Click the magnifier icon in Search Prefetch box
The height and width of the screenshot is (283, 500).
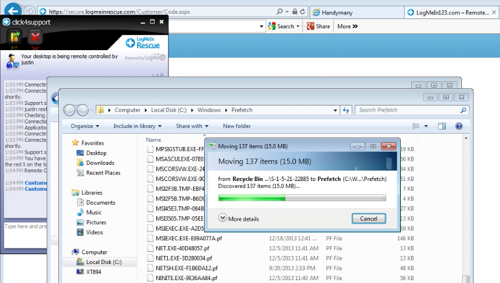pos(463,110)
